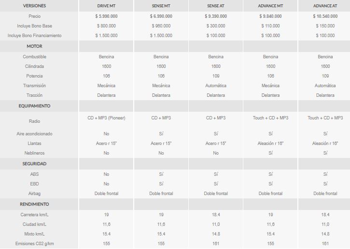Click the ADVANCE MT version header
Image resolution: width=350 pixels, height=249 pixels.
(270, 6)
